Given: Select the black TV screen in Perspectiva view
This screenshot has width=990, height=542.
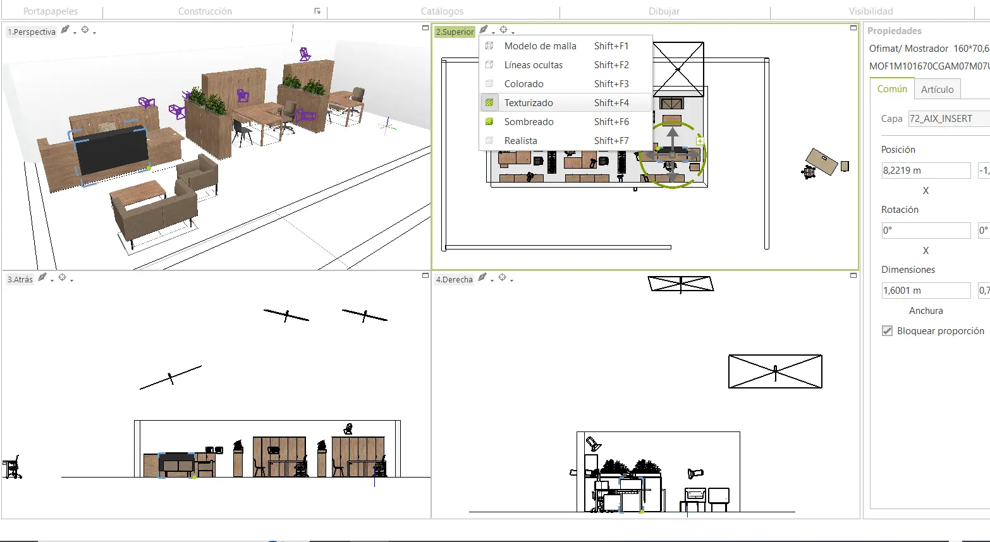Looking at the screenshot, I should (112, 152).
